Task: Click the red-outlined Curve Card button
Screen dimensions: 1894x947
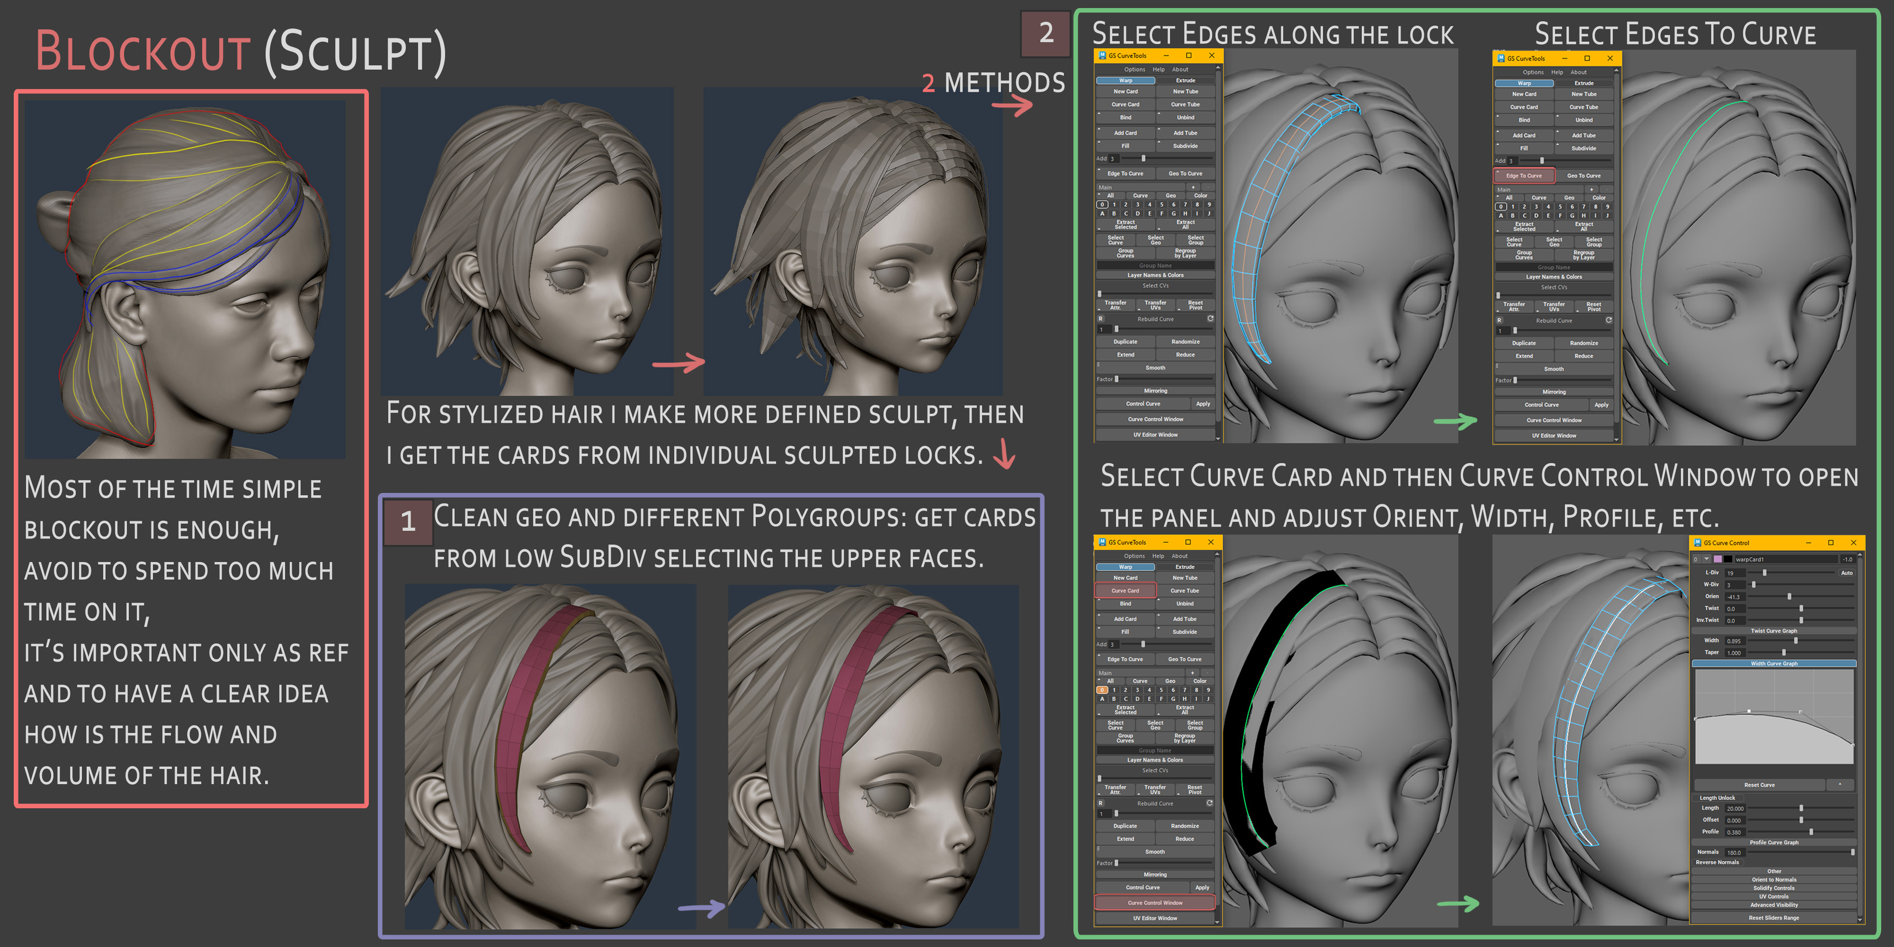Action: (1125, 590)
